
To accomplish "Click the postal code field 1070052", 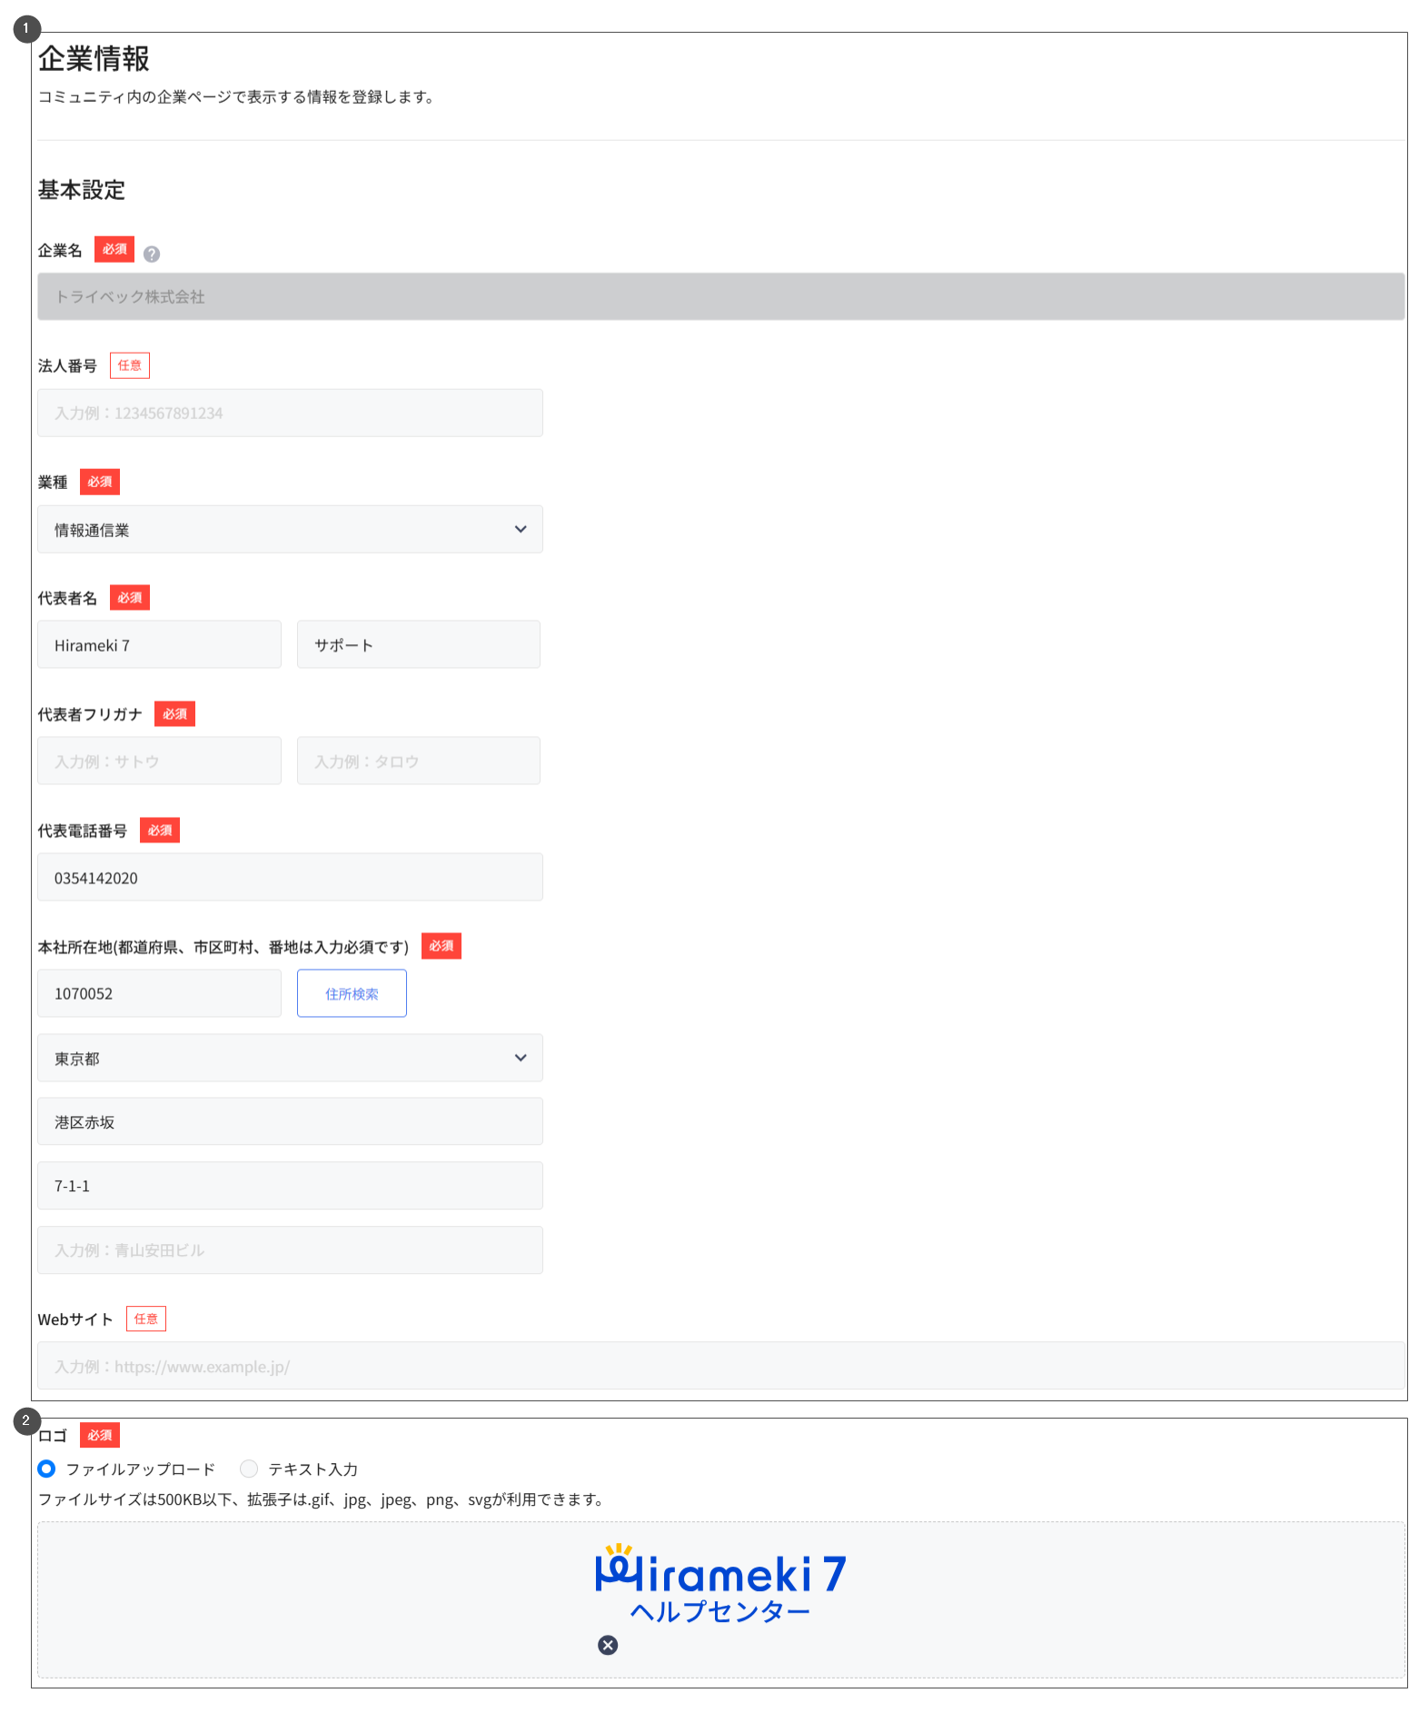I will click(159, 993).
